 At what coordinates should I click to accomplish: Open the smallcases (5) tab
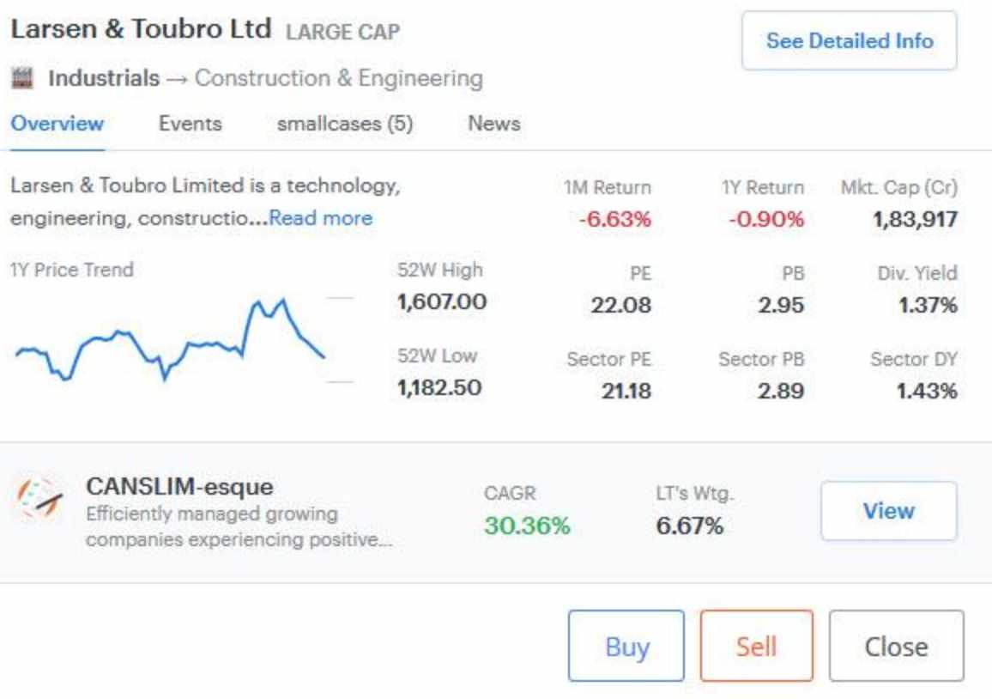pyautogui.click(x=344, y=124)
